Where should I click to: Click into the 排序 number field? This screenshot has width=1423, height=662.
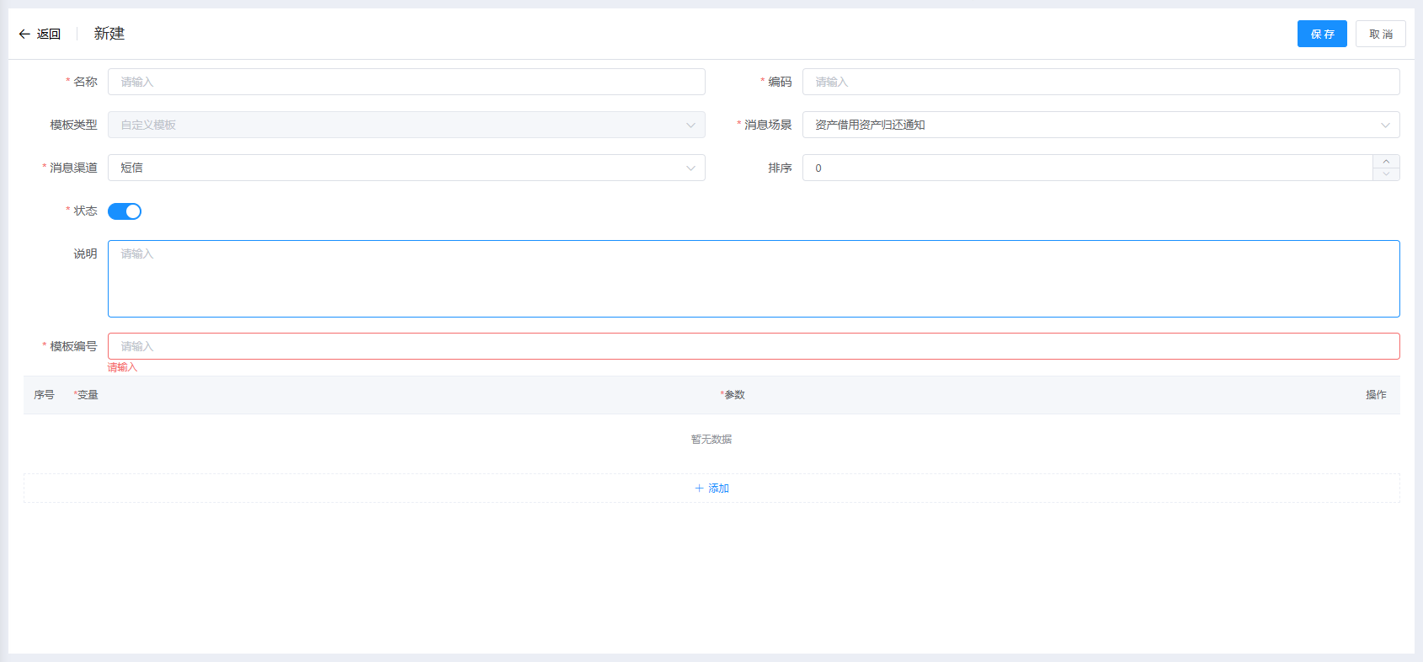(x=1086, y=168)
